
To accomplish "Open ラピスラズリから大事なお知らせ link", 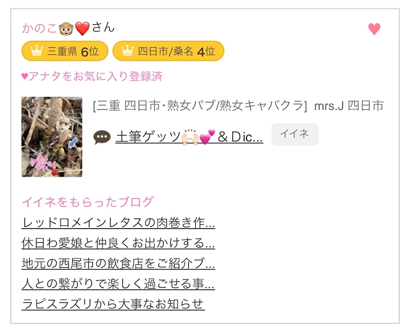I will tap(113, 304).
